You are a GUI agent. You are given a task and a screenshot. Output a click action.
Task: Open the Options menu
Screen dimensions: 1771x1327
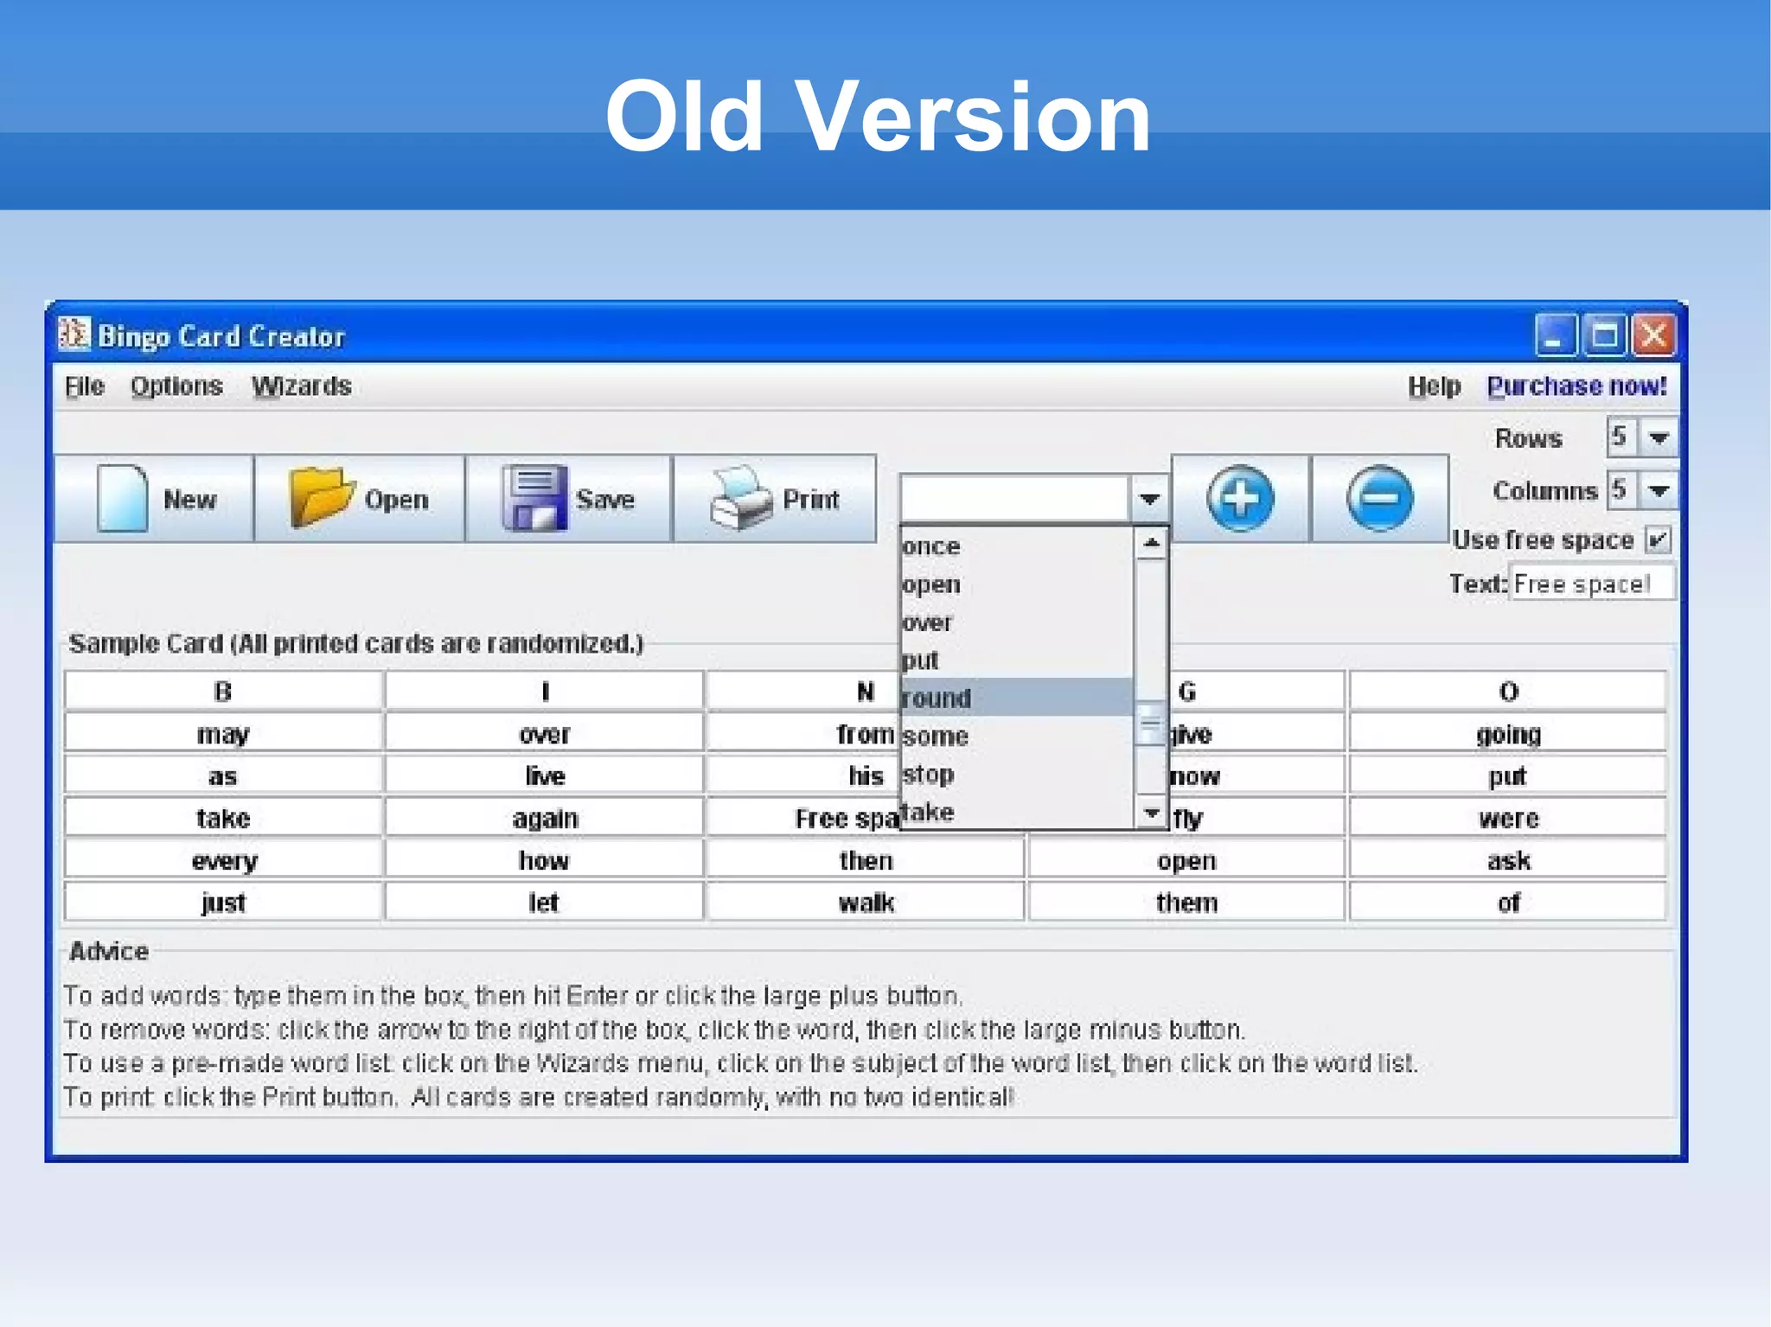176,386
